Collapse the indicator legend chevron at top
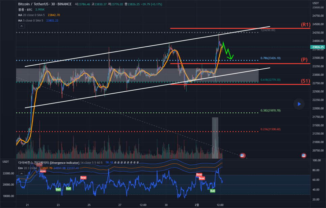The width and height of the screenshot is (326, 208). pos(21,26)
